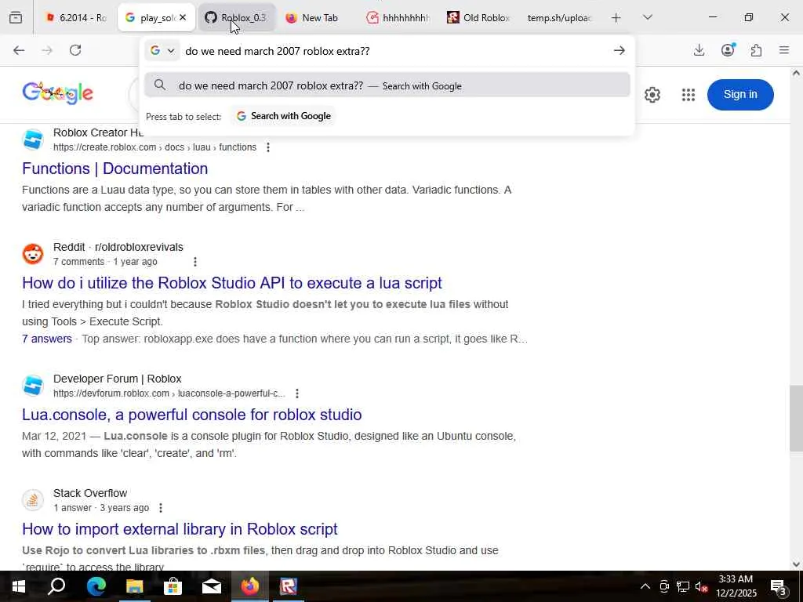This screenshot has width=803, height=602.
Task: Choose the Search with Google one-off button
Action: 283,116
